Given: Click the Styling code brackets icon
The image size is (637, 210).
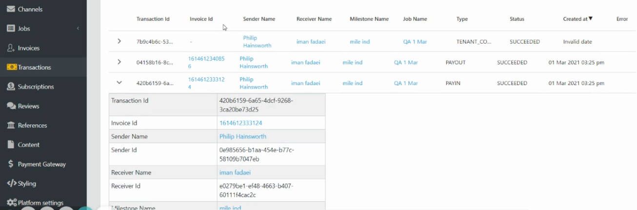Looking at the screenshot, I should [11, 183].
